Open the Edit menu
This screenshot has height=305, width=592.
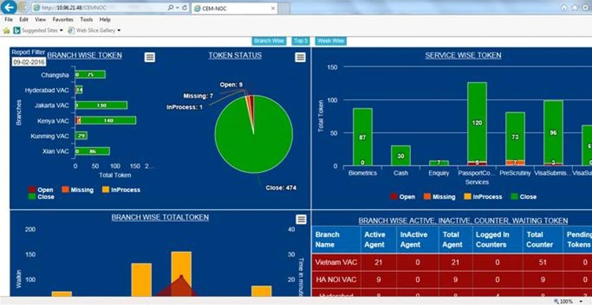23,19
